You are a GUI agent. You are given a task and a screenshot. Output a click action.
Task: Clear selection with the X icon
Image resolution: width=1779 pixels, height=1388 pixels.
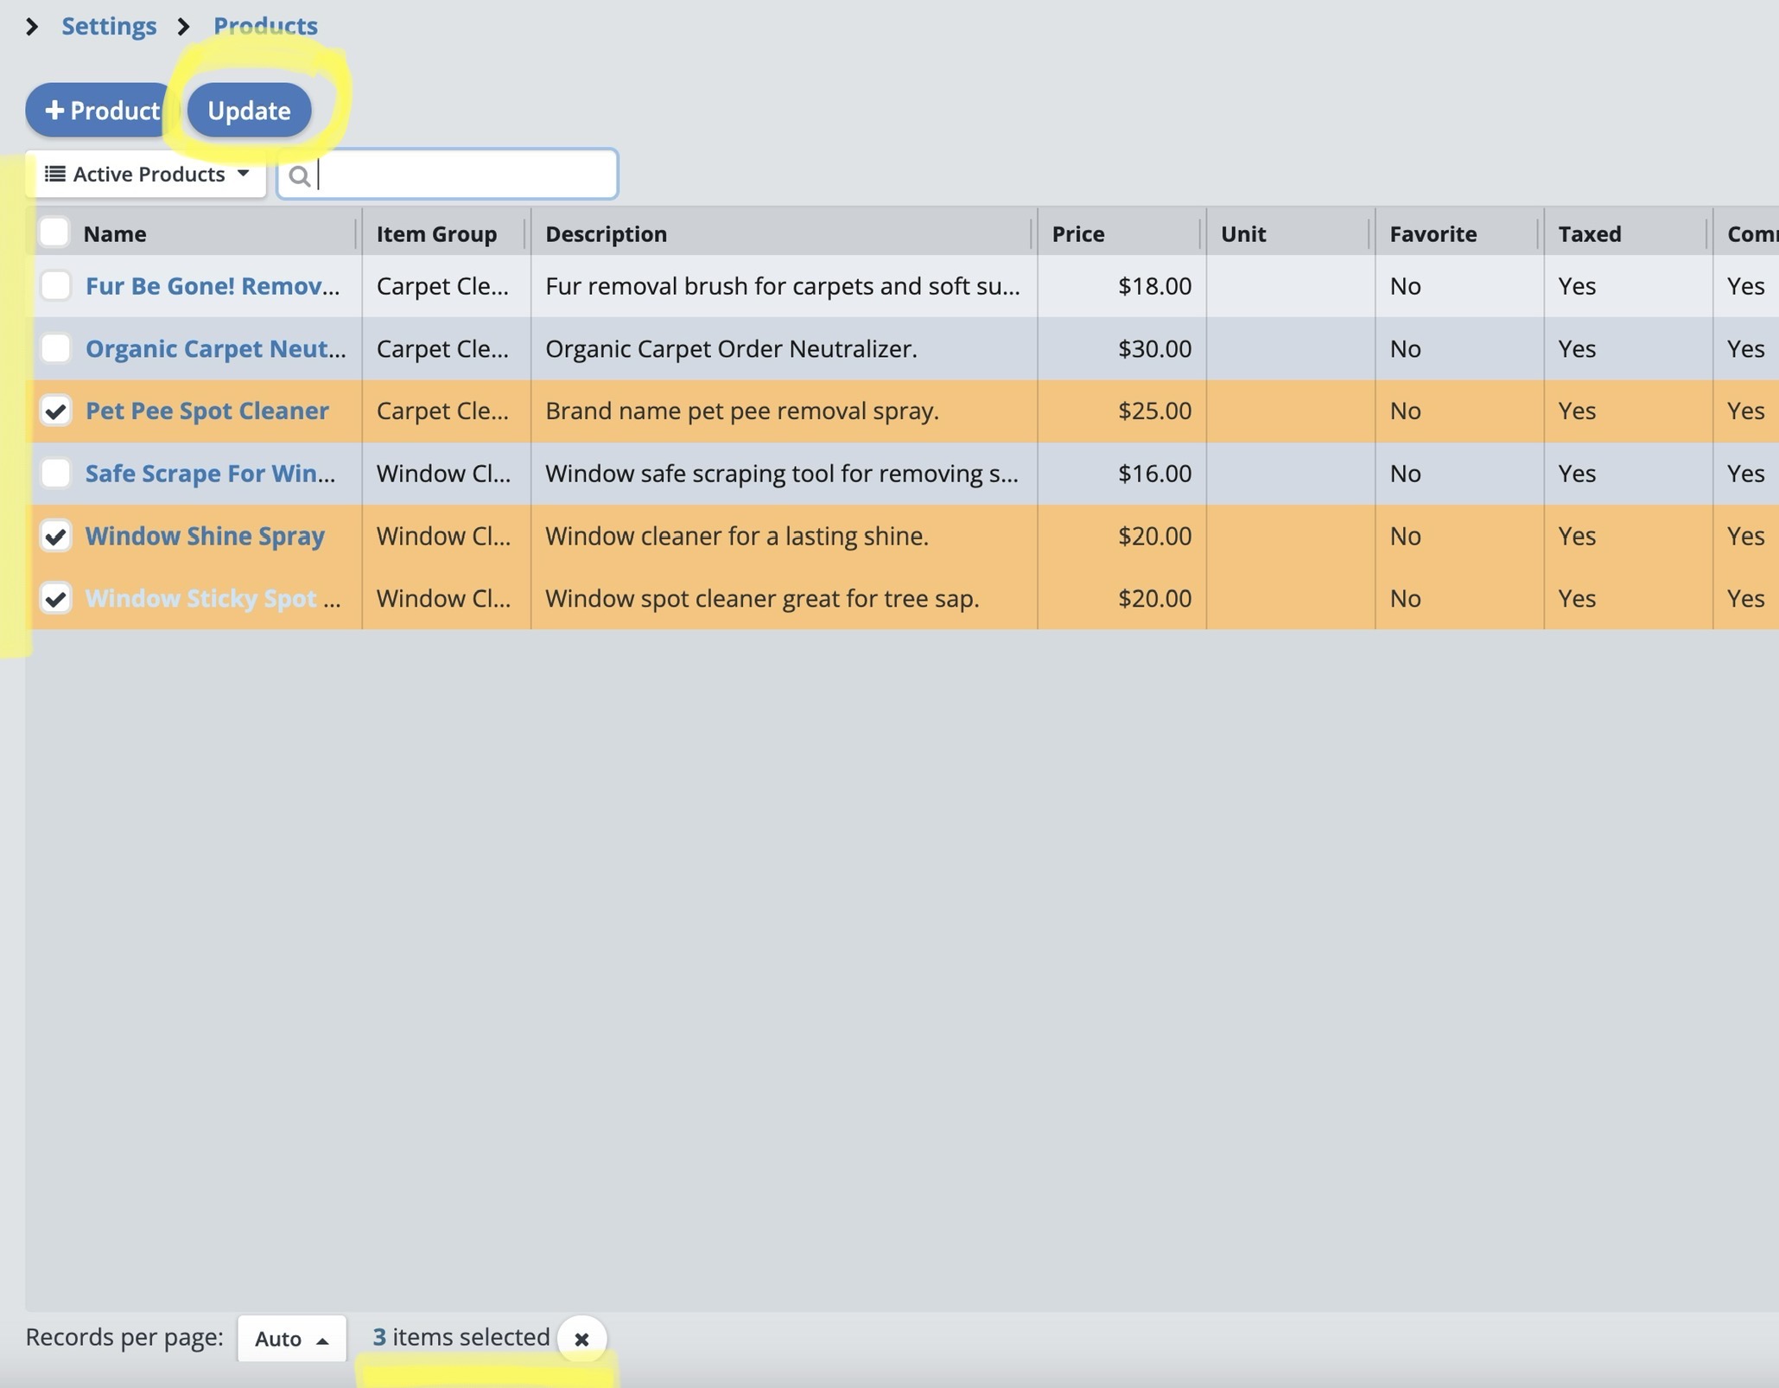[581, 1339]
